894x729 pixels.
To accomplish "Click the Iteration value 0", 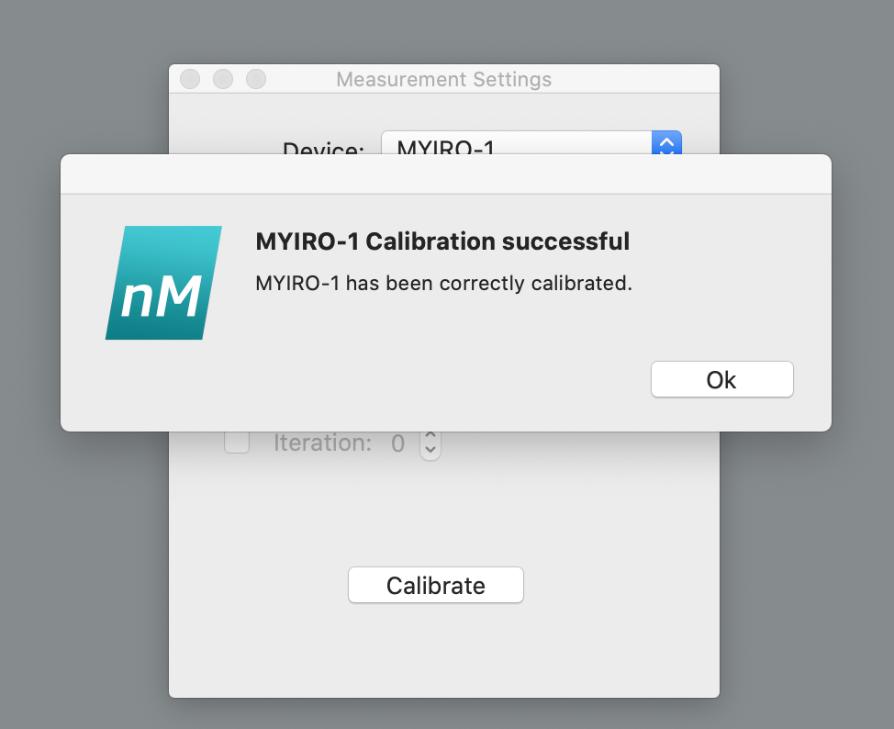I will click(x=398, y=443).
